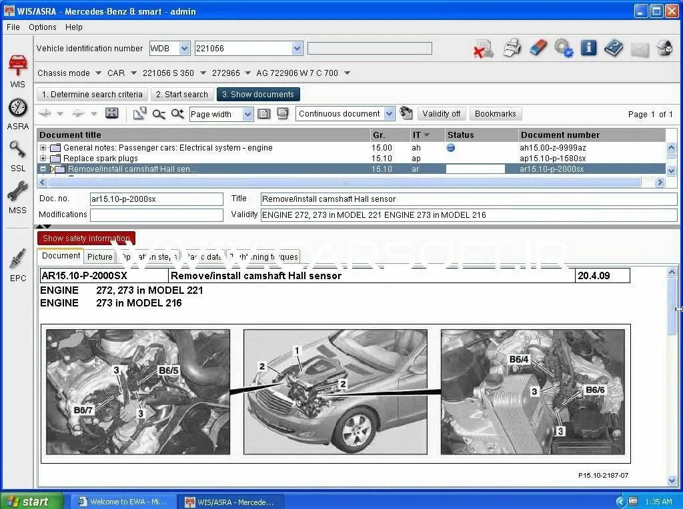Click the eraser icon
This screenshot has width=683, height=509.
pos(538,48)
